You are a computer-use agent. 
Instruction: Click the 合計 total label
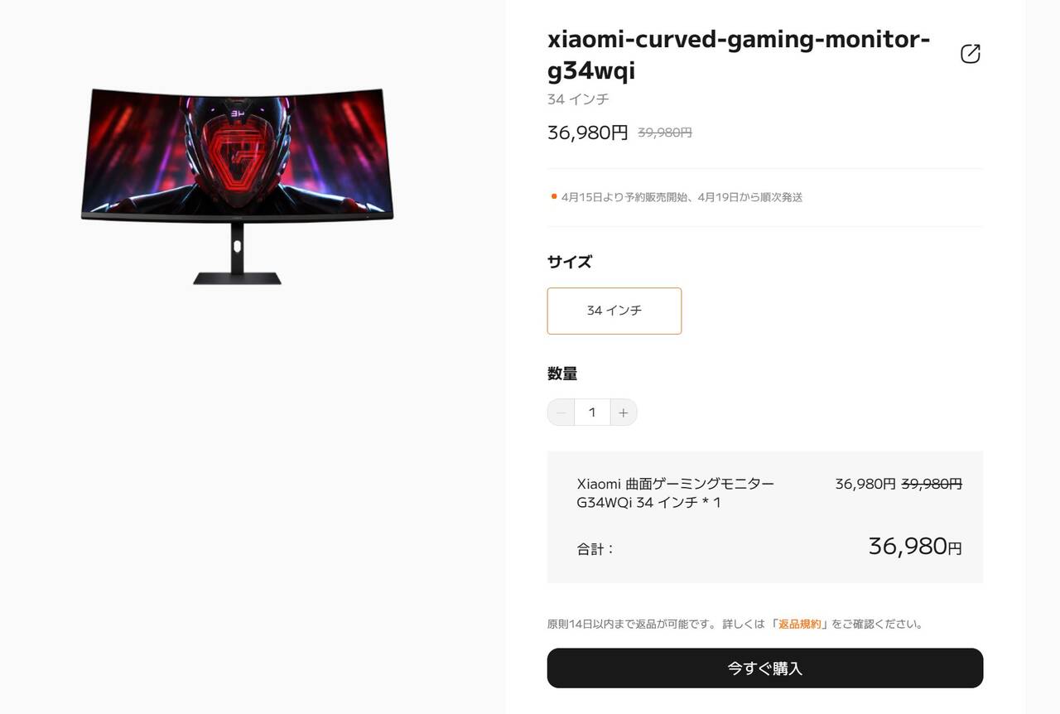tap(595, 549)
